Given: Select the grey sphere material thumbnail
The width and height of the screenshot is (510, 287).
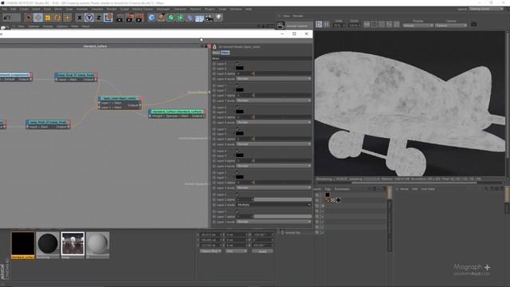Looking at the screenshot, I should (x=97, y=244).
